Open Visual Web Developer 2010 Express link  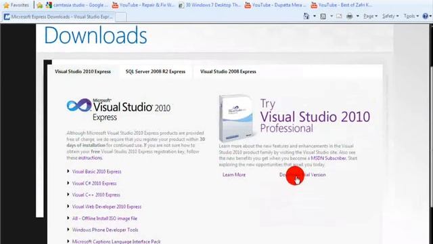coord(107,207)
